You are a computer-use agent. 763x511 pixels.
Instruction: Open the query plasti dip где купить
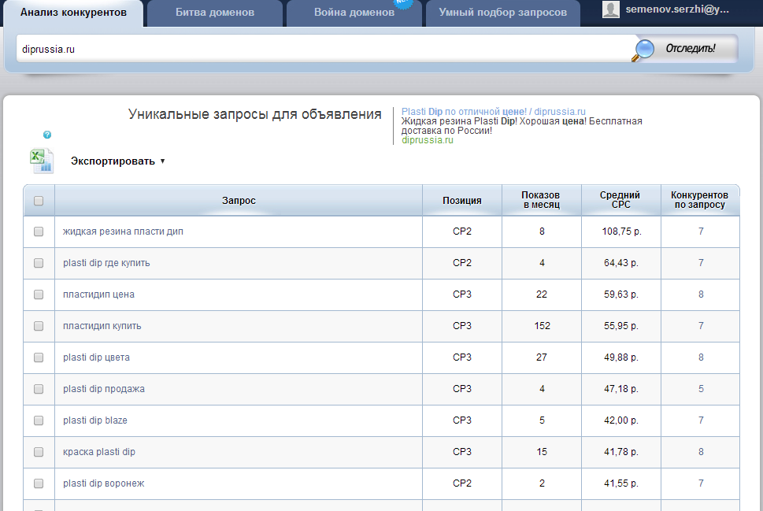106,263
